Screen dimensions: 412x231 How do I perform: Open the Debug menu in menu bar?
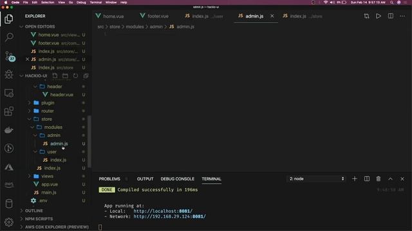pos(81,3)
